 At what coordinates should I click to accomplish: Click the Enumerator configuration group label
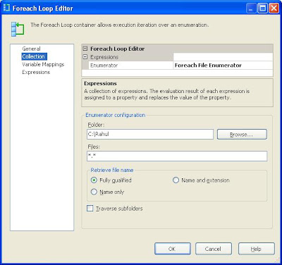(115, 115)
